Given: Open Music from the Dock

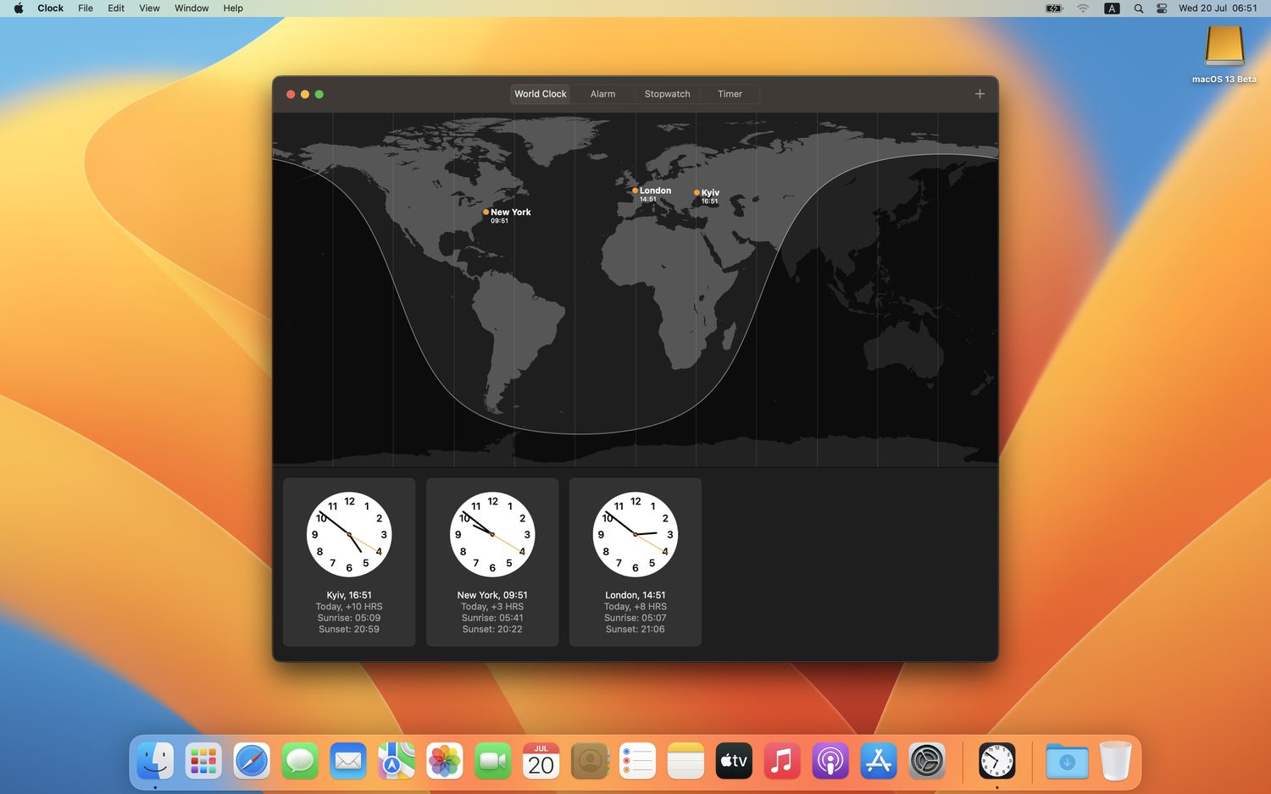Looking at the screenshot, I should click(x=782, y=761).
